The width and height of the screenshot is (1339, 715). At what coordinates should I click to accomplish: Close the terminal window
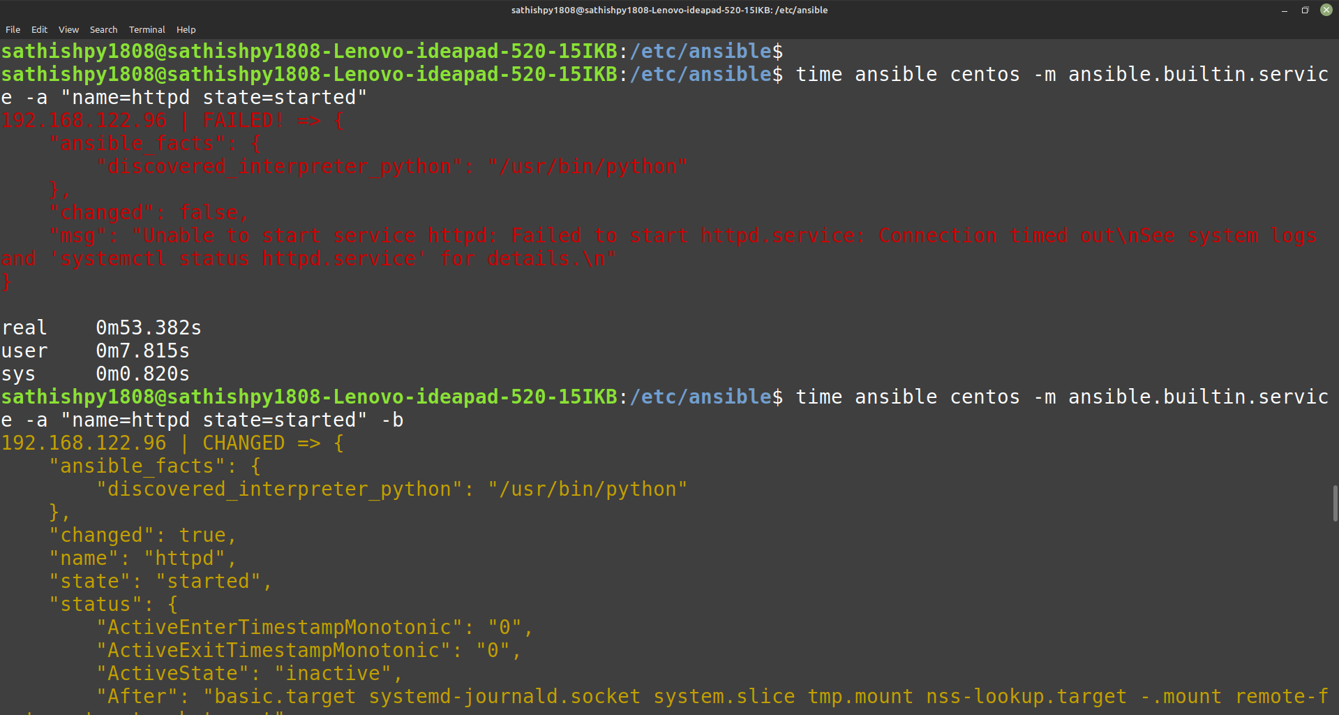[1326, 10]
